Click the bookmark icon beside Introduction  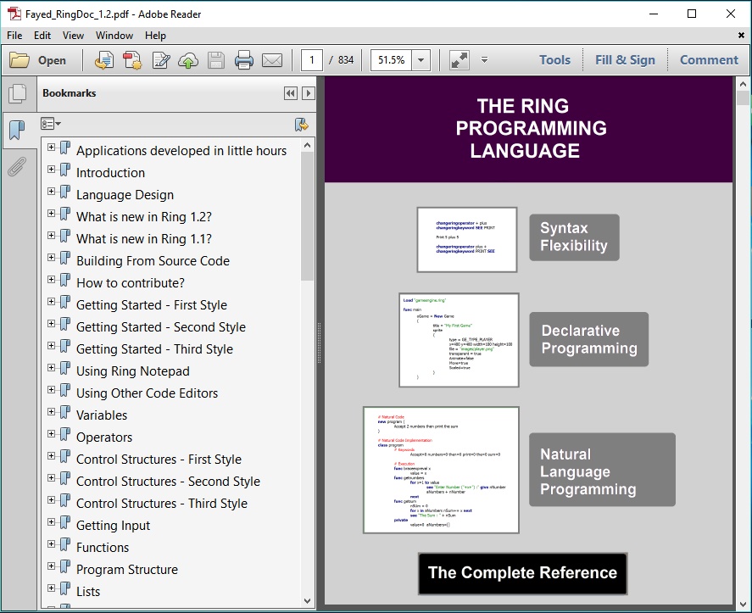pyautogui.click(x=64, y=170)
